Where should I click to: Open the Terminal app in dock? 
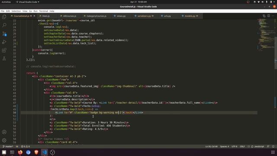12,152
